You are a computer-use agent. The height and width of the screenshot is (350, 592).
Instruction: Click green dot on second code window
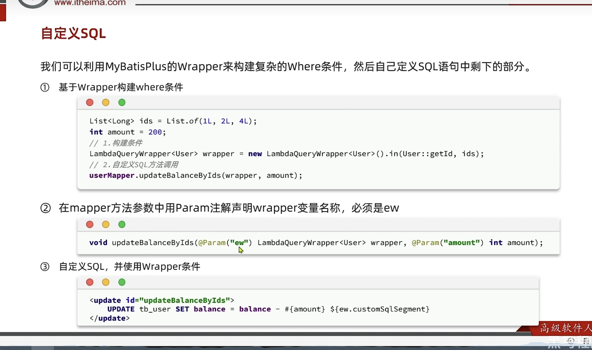122,224
